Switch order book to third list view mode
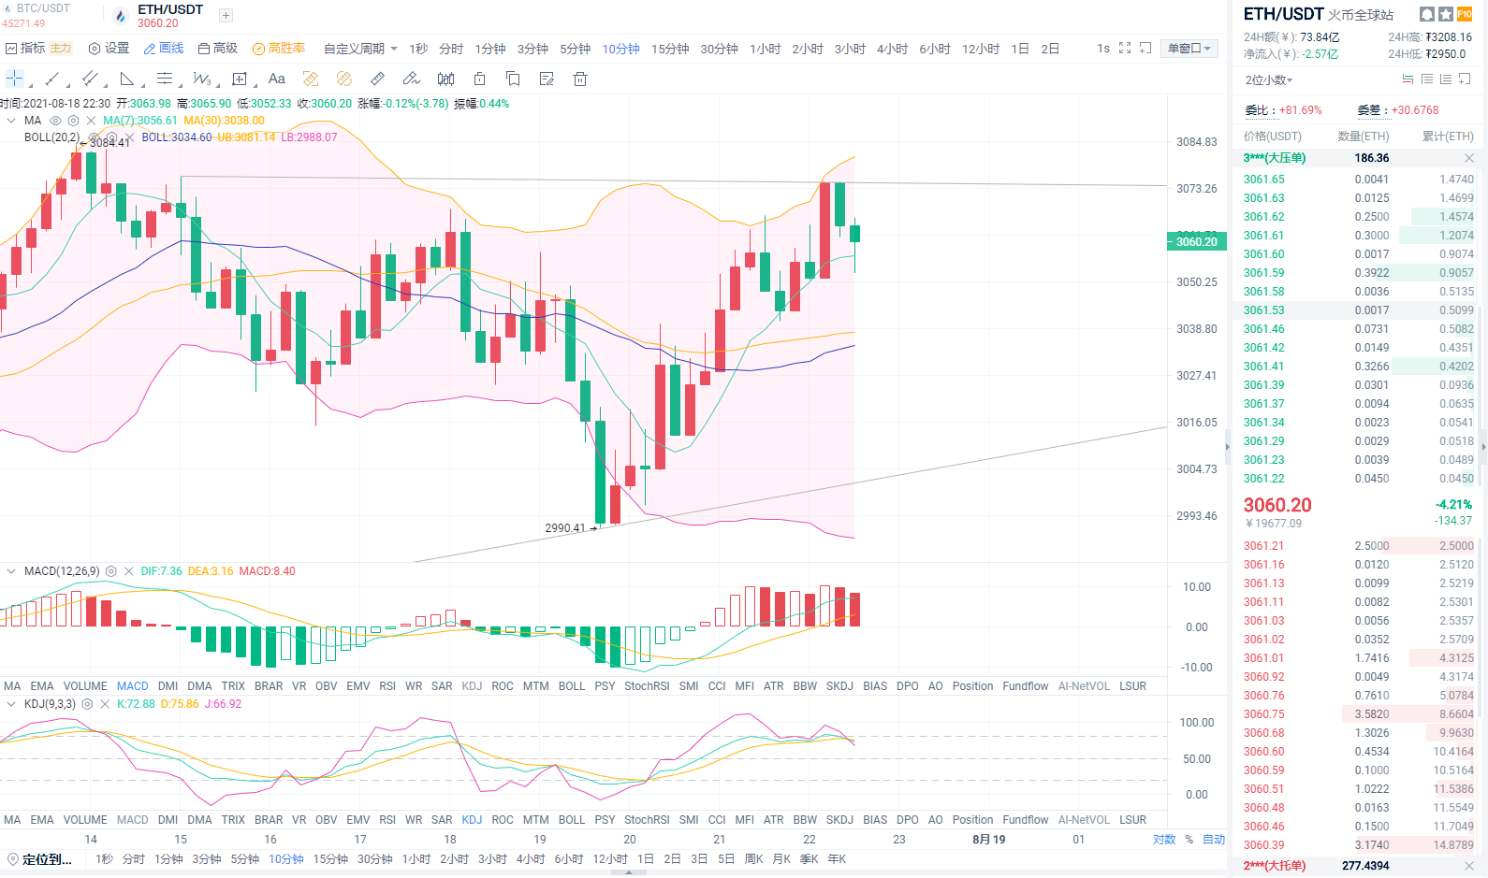The image size is (1488, 878). 1446,79
